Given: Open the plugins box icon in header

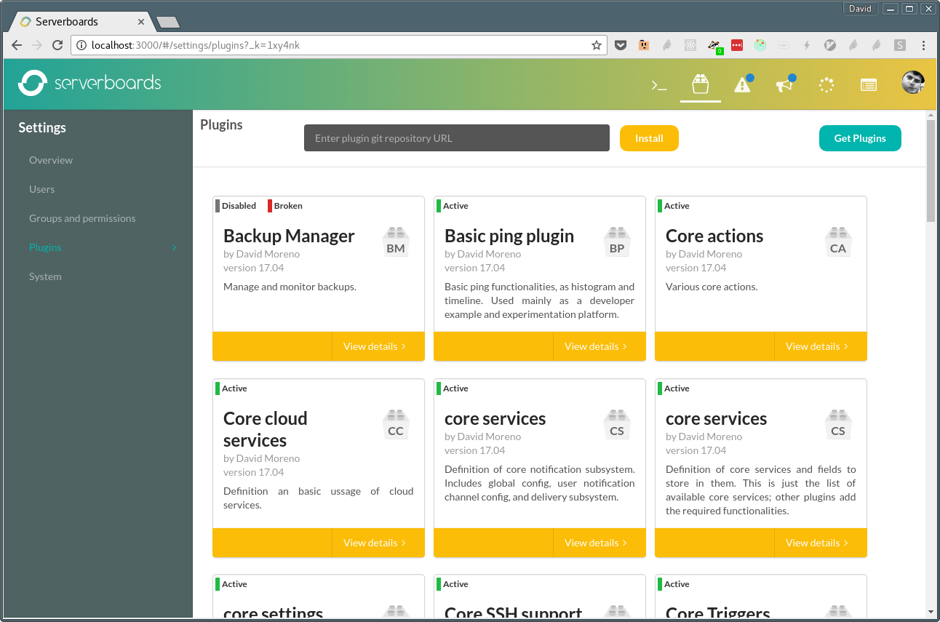Looking at the screenshot, I should pyautogui.click(x=700, y=84).
